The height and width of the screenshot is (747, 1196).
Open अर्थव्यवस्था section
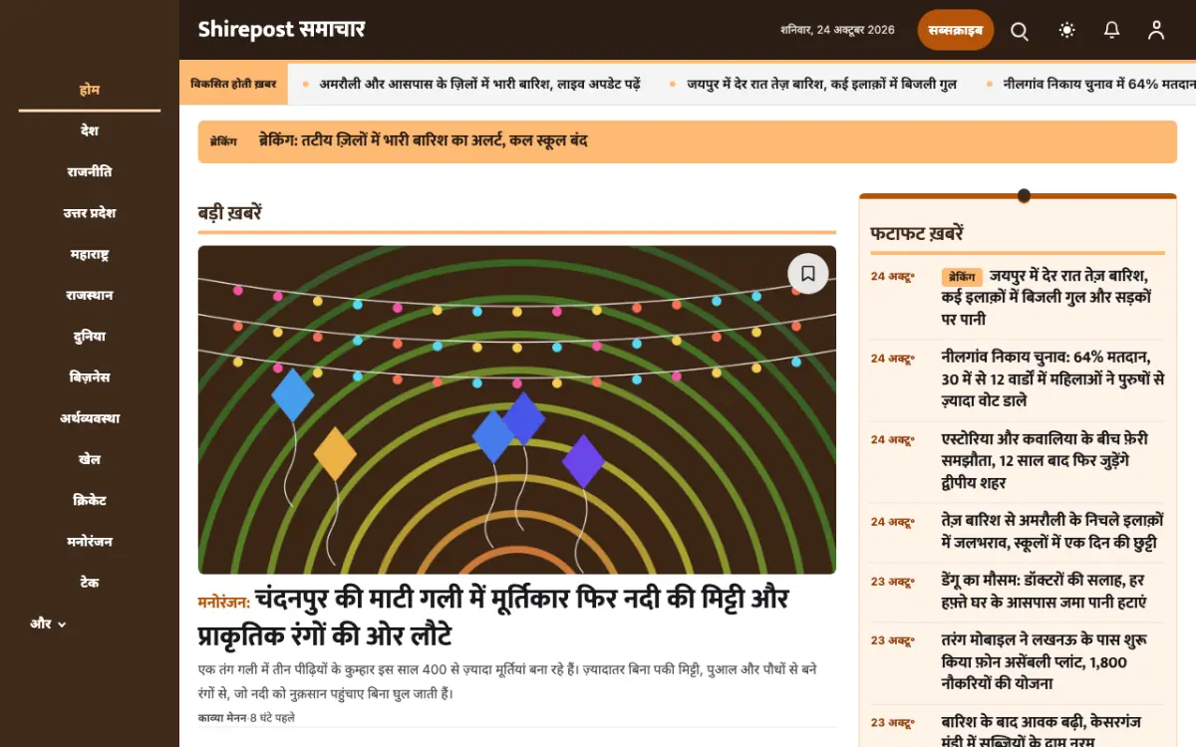pyautogui.click(x=90, y=418)
